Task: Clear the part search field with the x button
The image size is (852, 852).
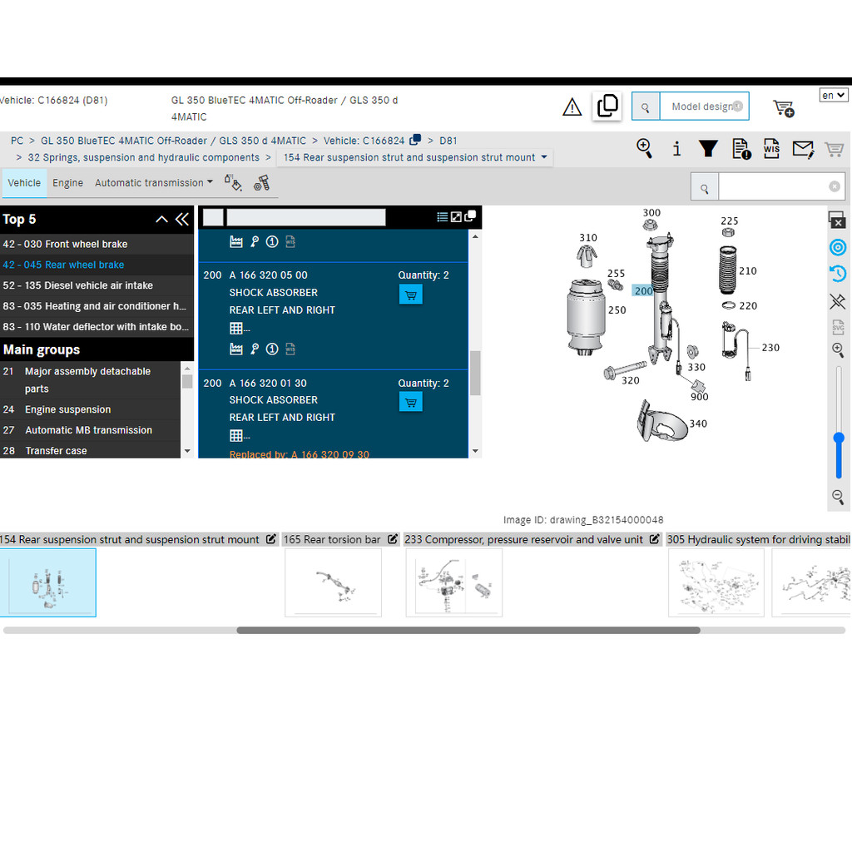Action: pyautogui.click(x=834, y=187)
